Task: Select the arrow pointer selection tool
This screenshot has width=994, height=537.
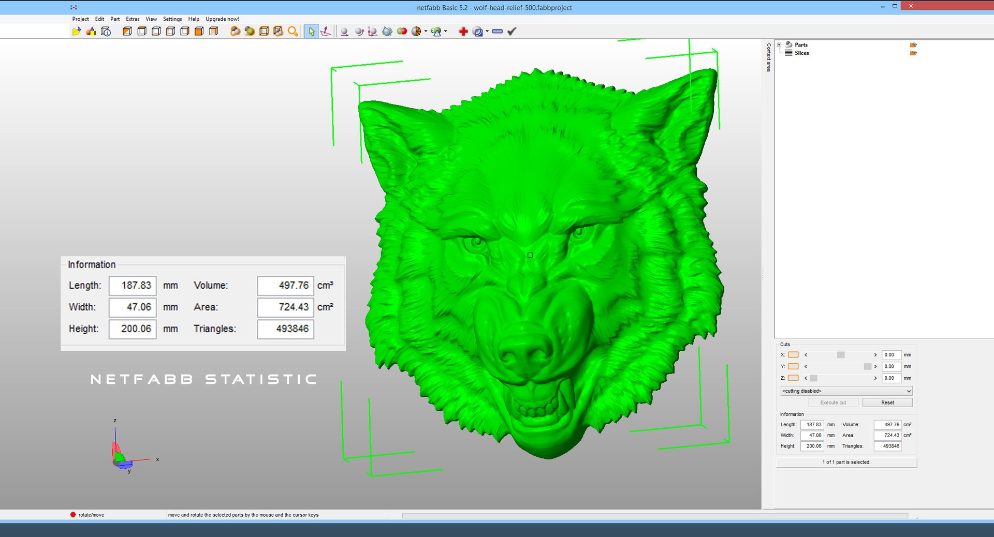Action: (311, 32)
